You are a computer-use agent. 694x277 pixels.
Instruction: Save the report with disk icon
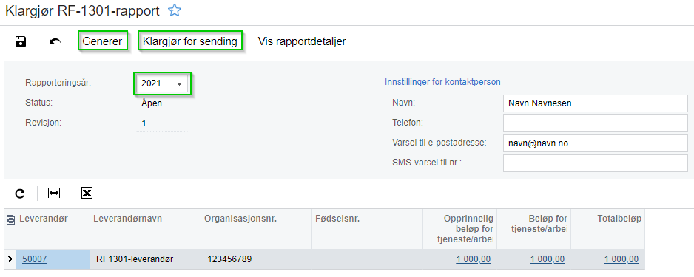tap(21, 41)
